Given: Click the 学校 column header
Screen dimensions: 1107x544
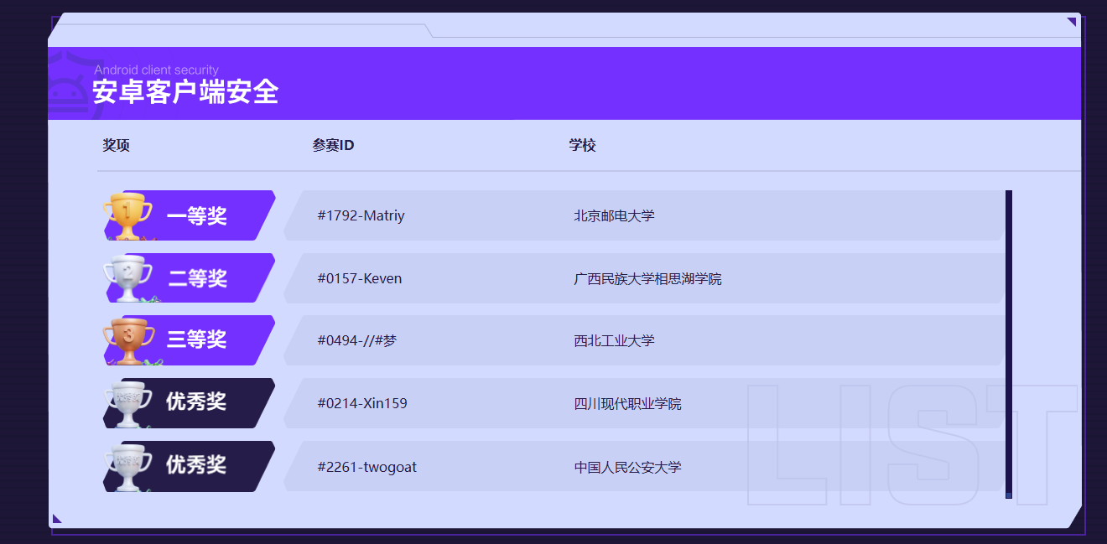Looking at the screenshot, I should (582, 145).
